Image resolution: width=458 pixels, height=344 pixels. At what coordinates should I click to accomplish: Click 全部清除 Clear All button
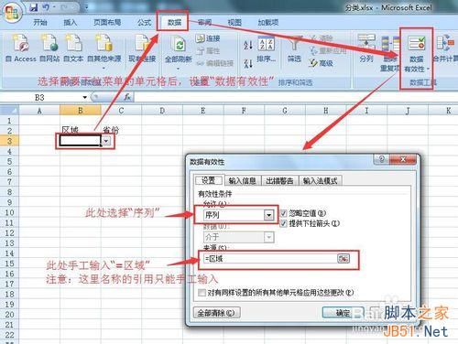pos(216,313)
